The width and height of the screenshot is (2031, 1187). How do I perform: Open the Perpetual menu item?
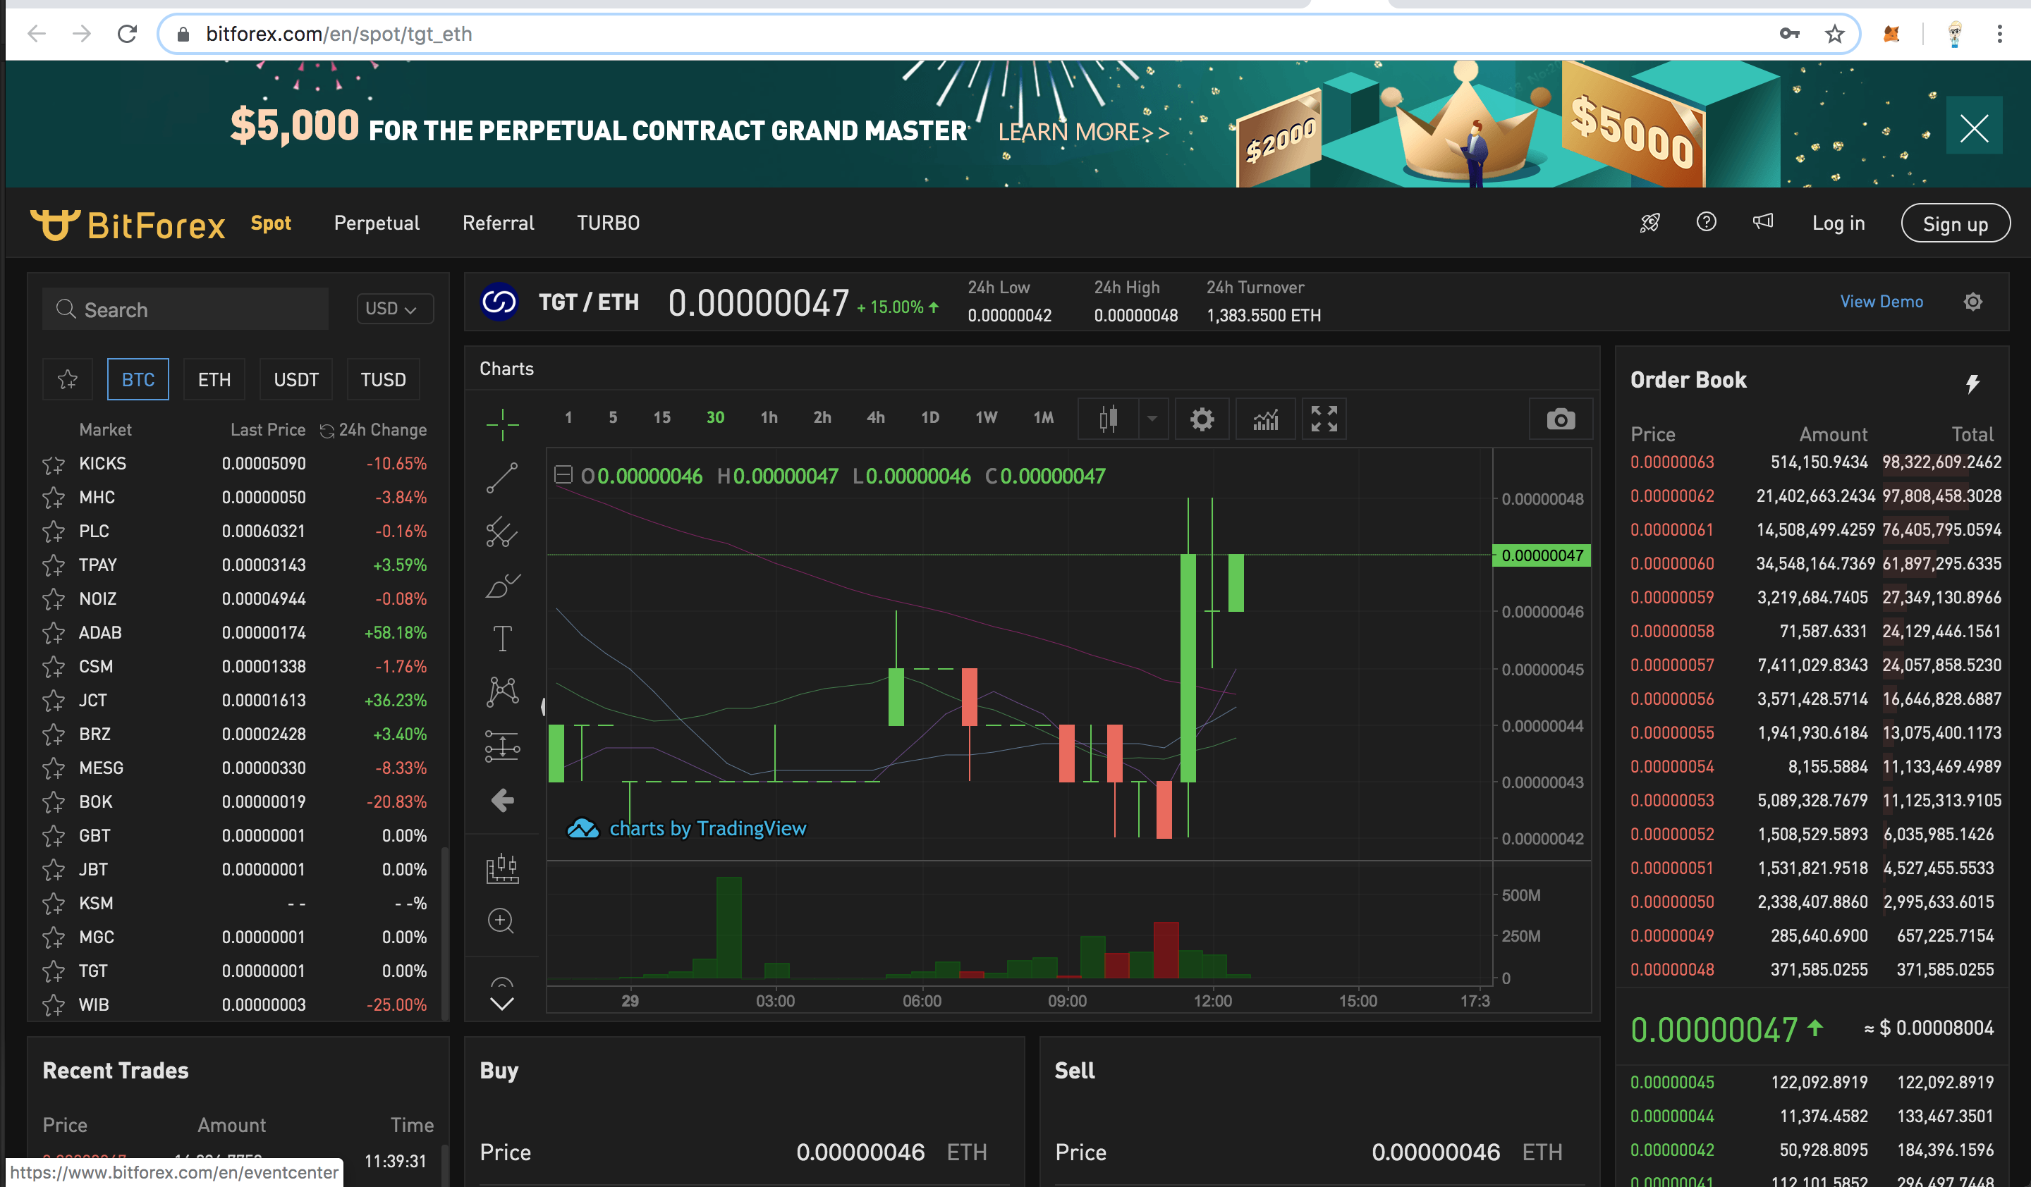(377, 223)
